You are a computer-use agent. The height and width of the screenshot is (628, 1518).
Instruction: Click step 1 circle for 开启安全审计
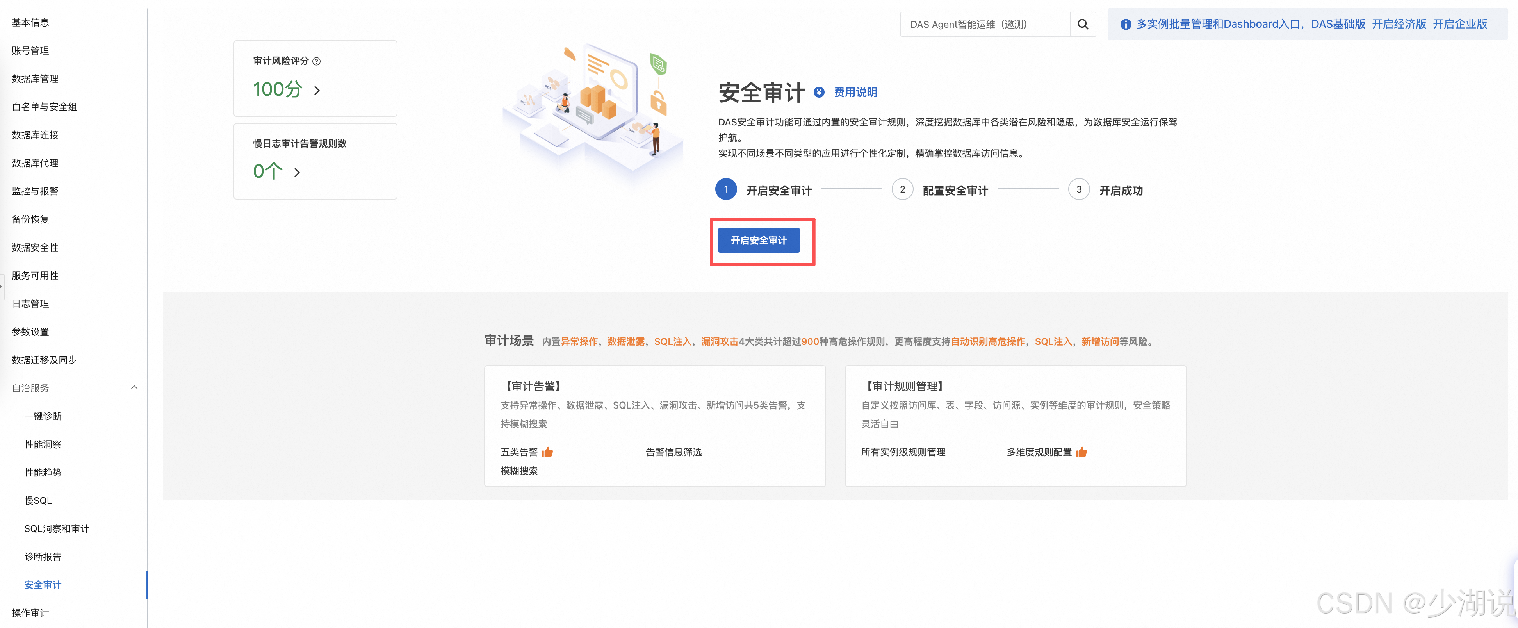pos(726,189)
